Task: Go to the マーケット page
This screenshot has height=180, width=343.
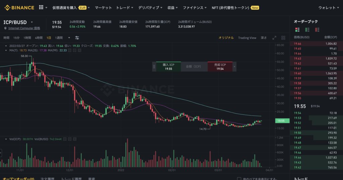Action: tap(103, 8)
